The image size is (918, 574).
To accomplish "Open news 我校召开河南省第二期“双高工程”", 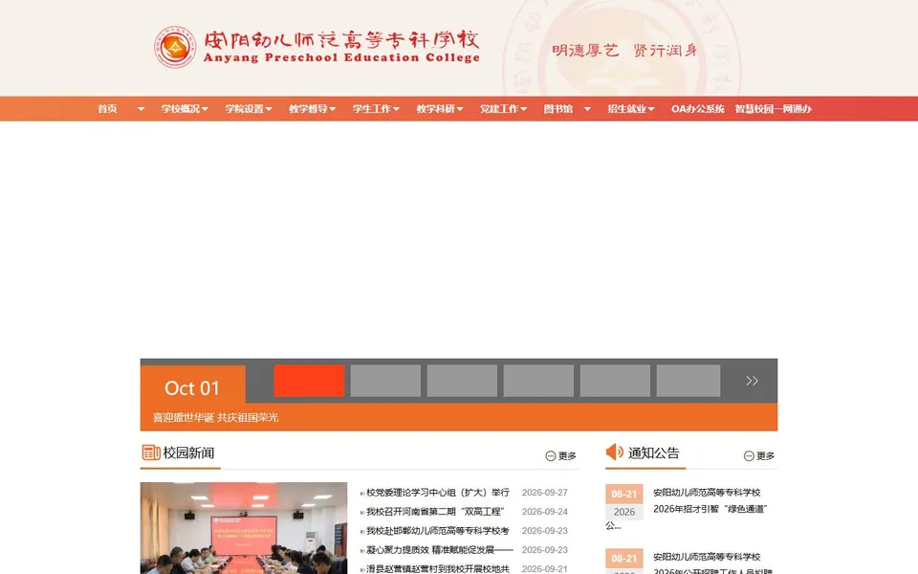I will point(435,511).
